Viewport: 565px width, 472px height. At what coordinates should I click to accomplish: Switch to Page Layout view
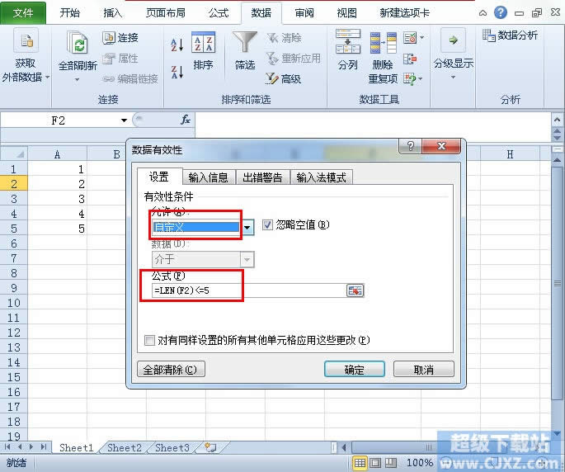click(x=375, y=463)
